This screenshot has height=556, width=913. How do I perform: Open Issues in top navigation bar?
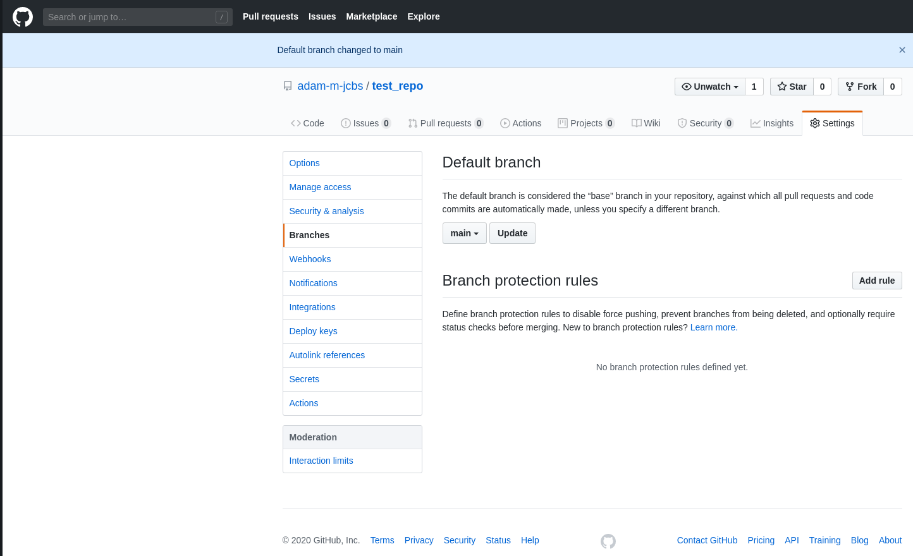click(322, 16)
